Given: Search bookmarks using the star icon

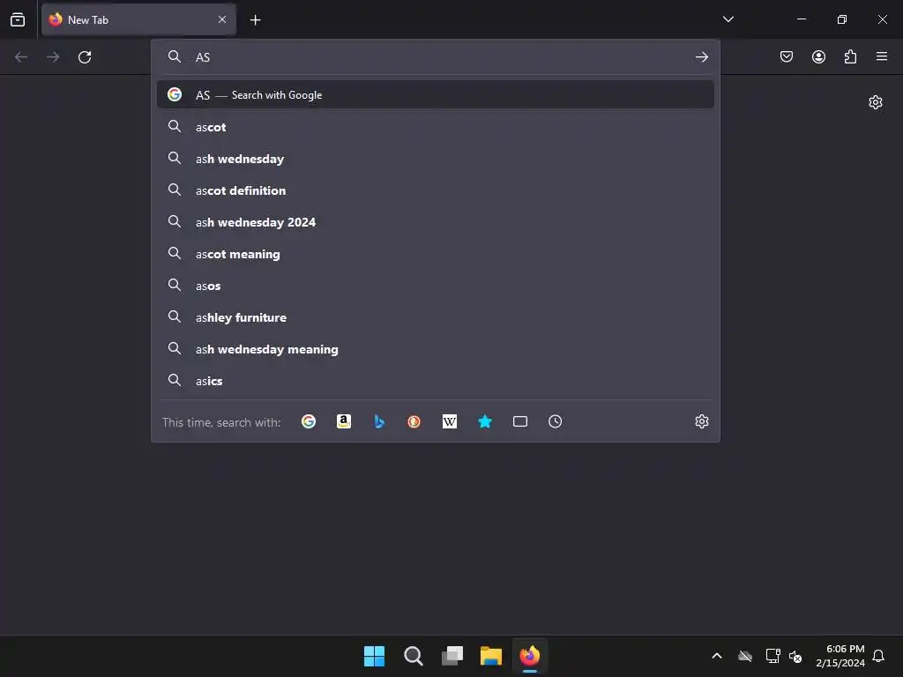Looking at the screenshot, I should click(x=485, y=421).
